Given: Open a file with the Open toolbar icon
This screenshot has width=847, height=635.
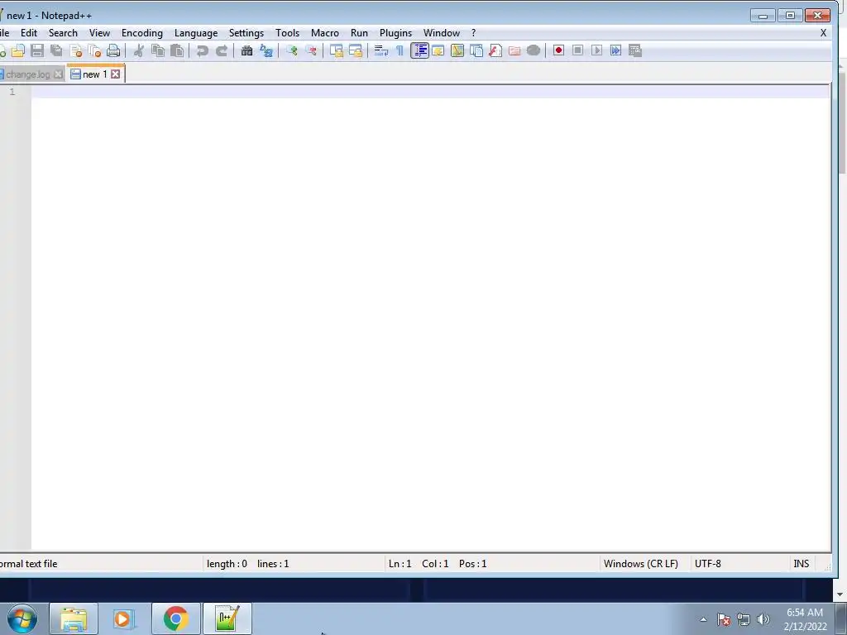Looking at the screenshot, I should (18, 50).
